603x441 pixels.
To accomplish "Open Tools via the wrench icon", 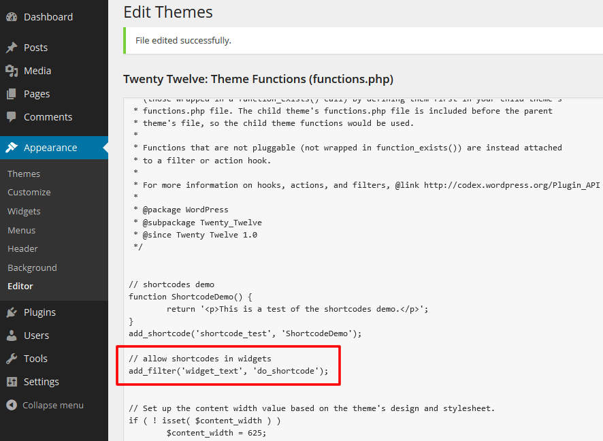I will 12,358.
